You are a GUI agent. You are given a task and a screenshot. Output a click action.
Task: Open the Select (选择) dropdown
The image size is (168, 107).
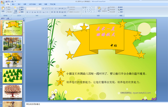click(x=121, y=12)
